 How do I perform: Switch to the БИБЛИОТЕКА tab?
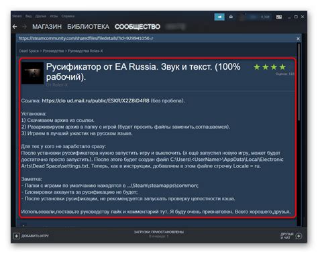point(88,27)
